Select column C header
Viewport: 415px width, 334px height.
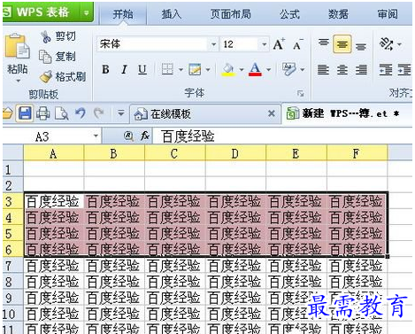click(175, 153)
